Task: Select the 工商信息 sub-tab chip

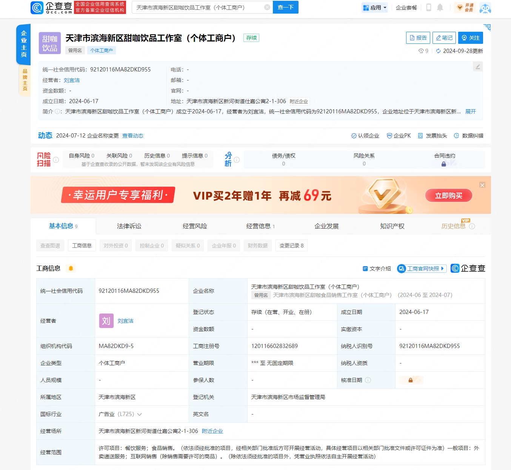Action: click(82, 246)
